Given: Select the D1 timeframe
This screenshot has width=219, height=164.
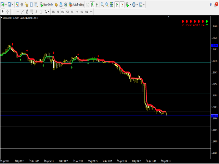Looking at the screenshot, I should click(x=81, y=12).
